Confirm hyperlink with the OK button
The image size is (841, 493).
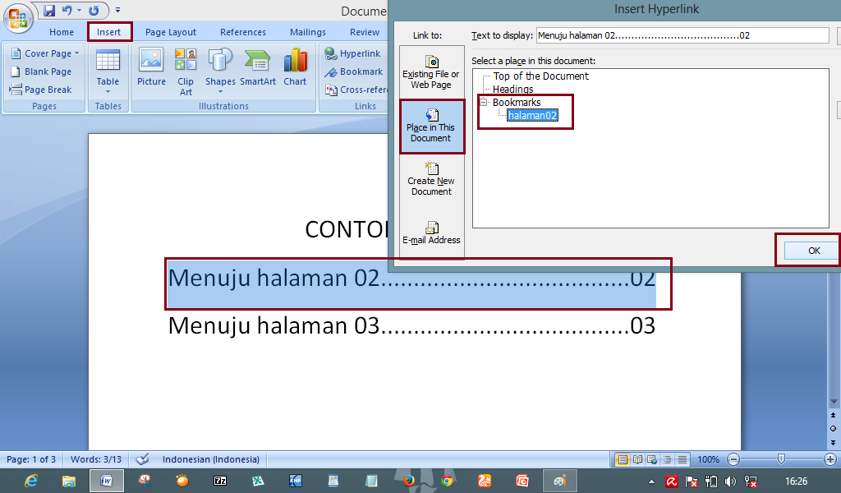point(814,251)
